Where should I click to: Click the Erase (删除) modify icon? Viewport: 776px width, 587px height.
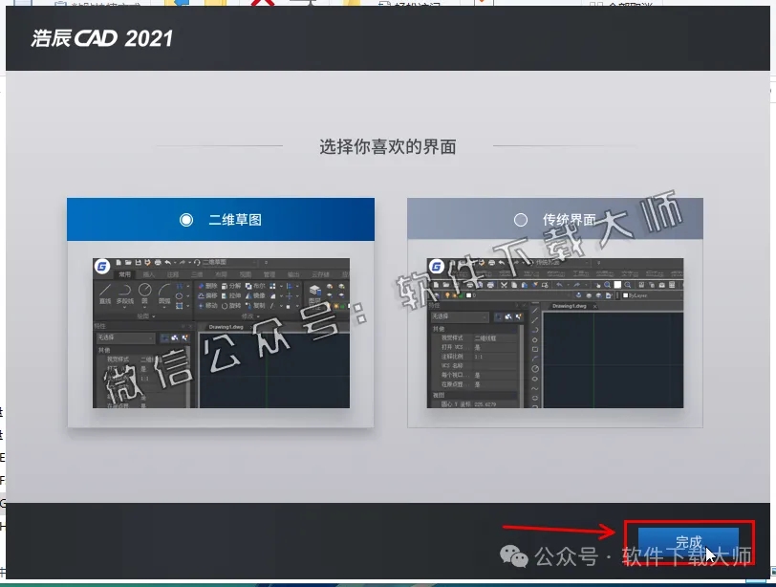(x=204, y=286)
